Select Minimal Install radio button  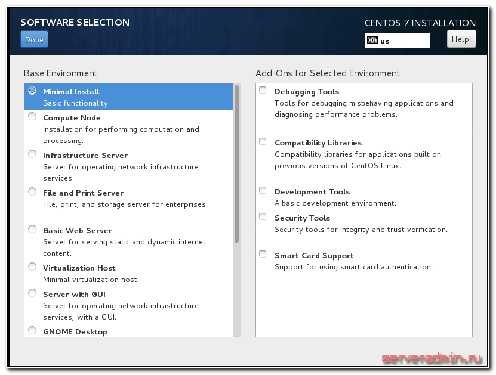(x=32, y=91)
